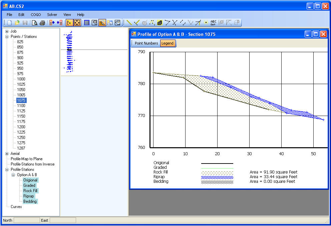Screen dimensions: 331x226
Task: Toggle the tree view panel icon
Action: pyautogui.click(x=69, y=23)
